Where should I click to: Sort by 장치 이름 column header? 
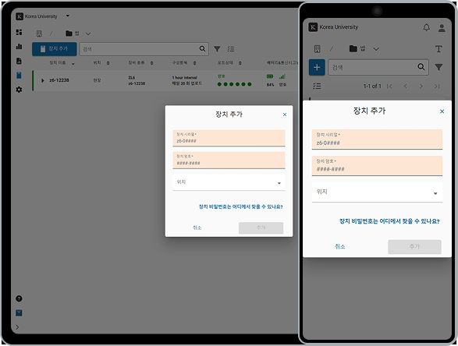click(58, 62)
